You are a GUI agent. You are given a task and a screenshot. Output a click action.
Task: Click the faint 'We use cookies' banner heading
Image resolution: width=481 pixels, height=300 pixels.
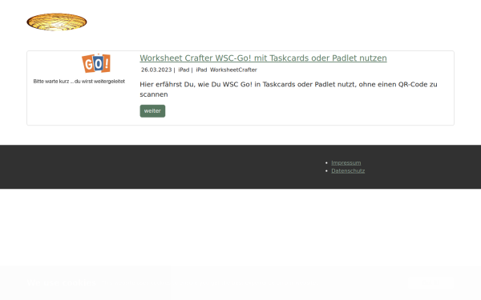pos(62,282)
